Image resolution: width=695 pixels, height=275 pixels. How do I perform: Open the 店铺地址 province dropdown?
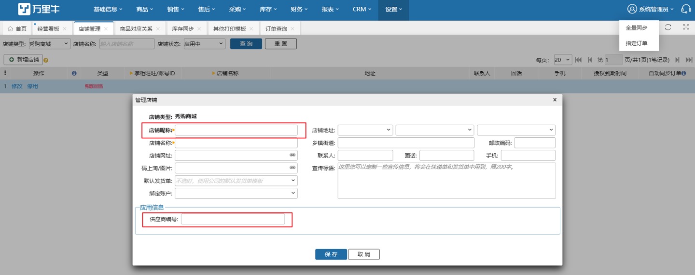click(365, 130)
